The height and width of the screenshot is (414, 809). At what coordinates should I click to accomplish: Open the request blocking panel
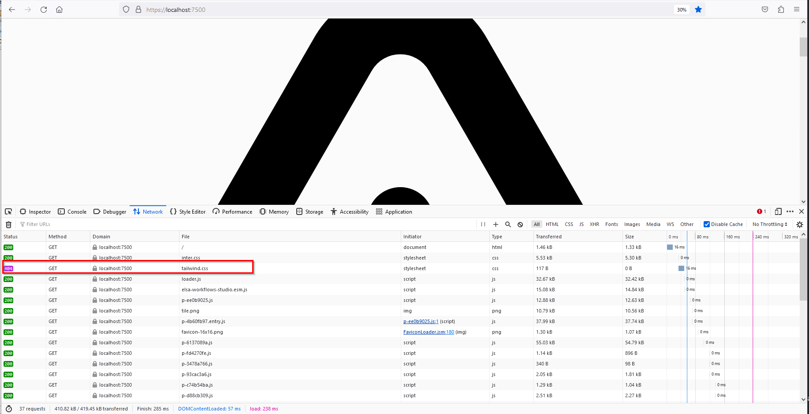click(520, 224)
